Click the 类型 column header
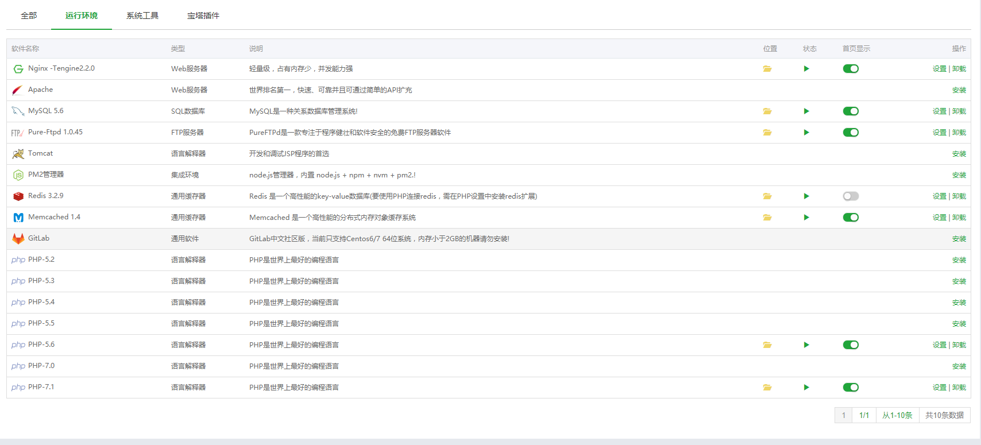 [178, 49]
